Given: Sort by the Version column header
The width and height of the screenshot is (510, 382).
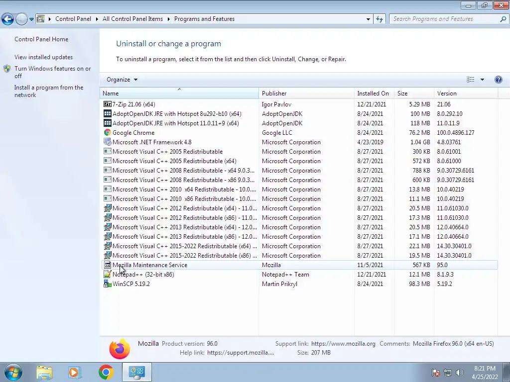Looking at the screenshot, I should pyautogui.click(x=466, y=93).
